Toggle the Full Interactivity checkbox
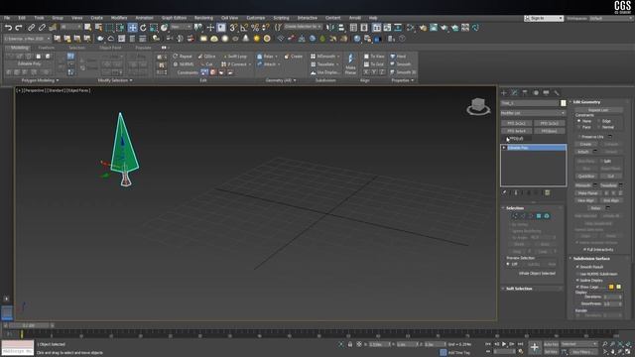 584,249
